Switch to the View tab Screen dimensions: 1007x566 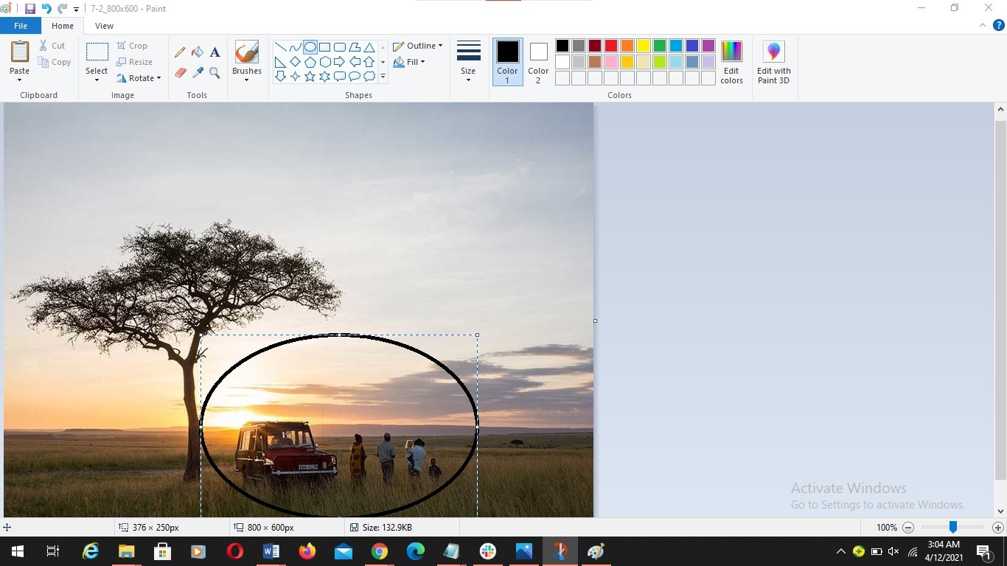(x=104, y=25)
